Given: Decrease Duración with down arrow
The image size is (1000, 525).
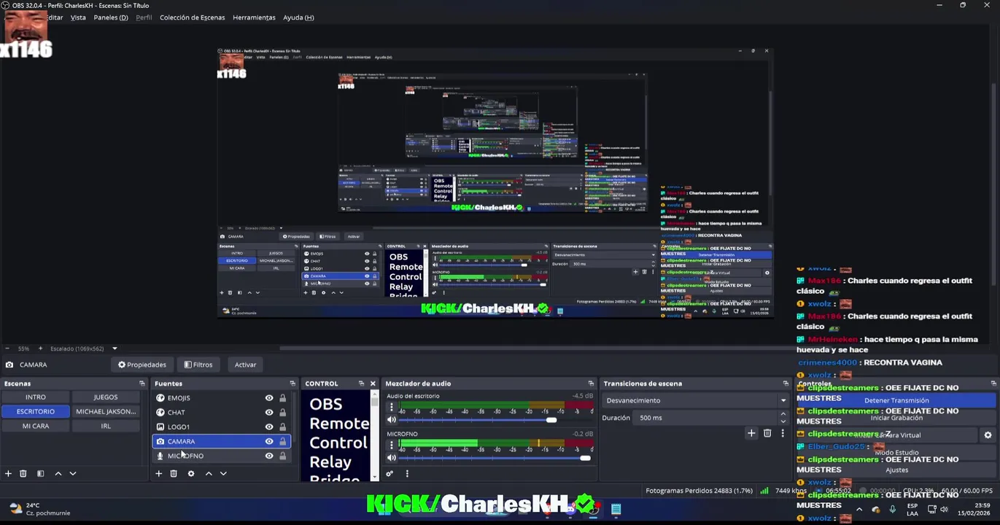Looking at the screenshot, I should click(783, 421).
